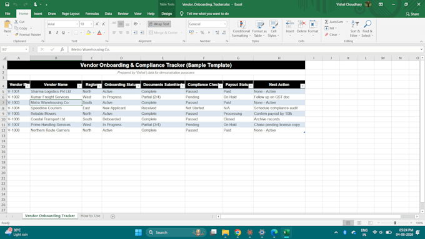The height and width of the screenshot is (239, 425).
Task: Toggle Wrap Text for the cell
Action: click(159, 24)
